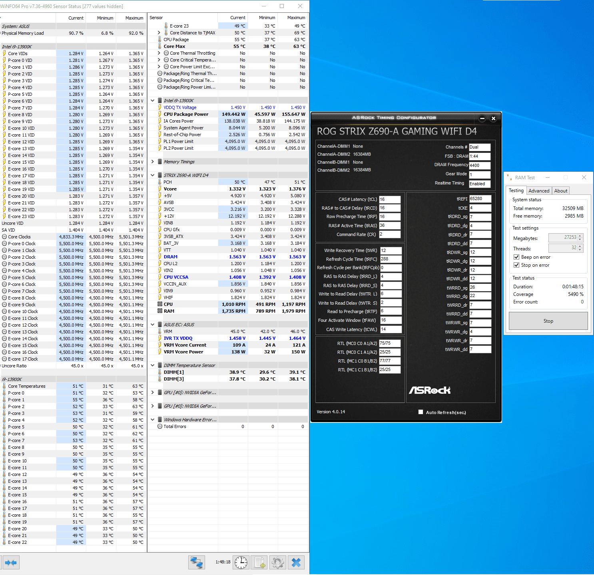594x575 pixels.
Task: Click the collapse-panes blue arrows icon in HWiNFO
Action: [x=11, y=563]
